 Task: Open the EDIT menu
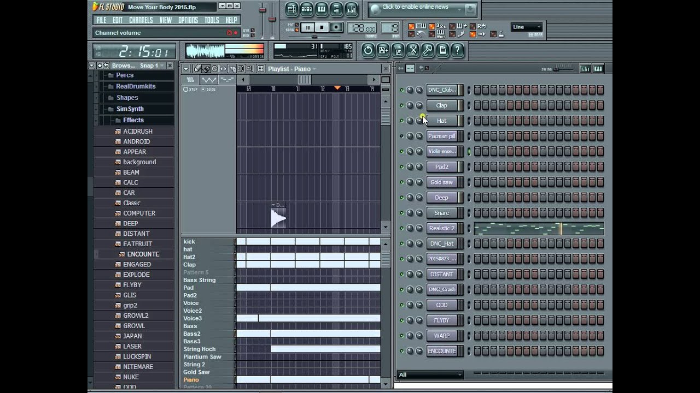(x=118, y=20)
